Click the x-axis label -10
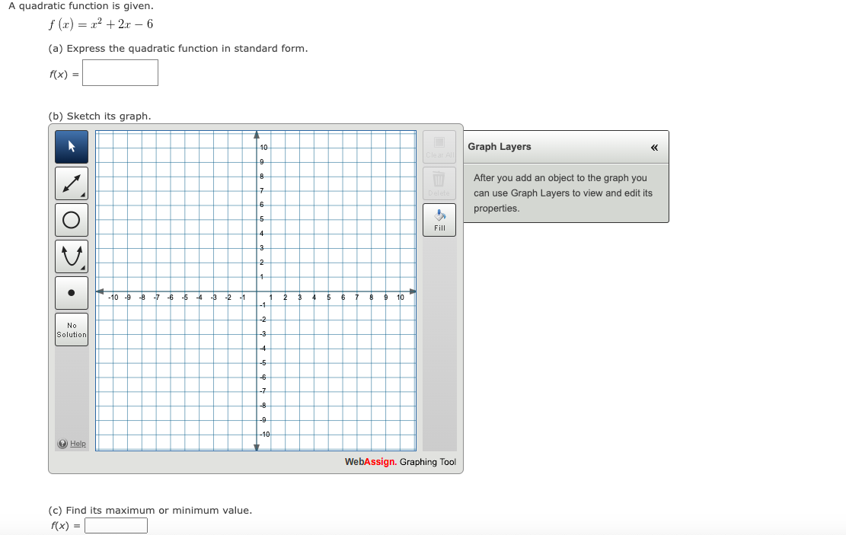 coord(113,297)
